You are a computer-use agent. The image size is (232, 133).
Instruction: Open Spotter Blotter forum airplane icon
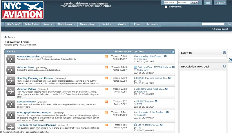[x=11, y=104]
